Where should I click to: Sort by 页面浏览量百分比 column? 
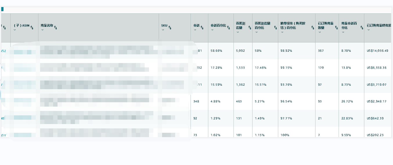pyautogui.click(x=275, y=28)
